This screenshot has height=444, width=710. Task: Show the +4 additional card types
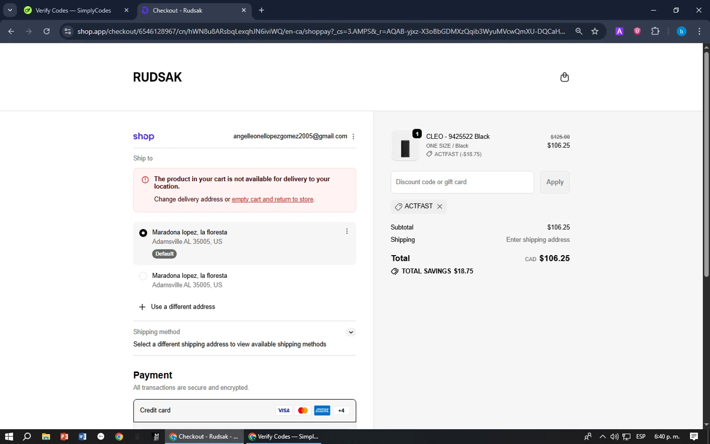tap(341, 410)
